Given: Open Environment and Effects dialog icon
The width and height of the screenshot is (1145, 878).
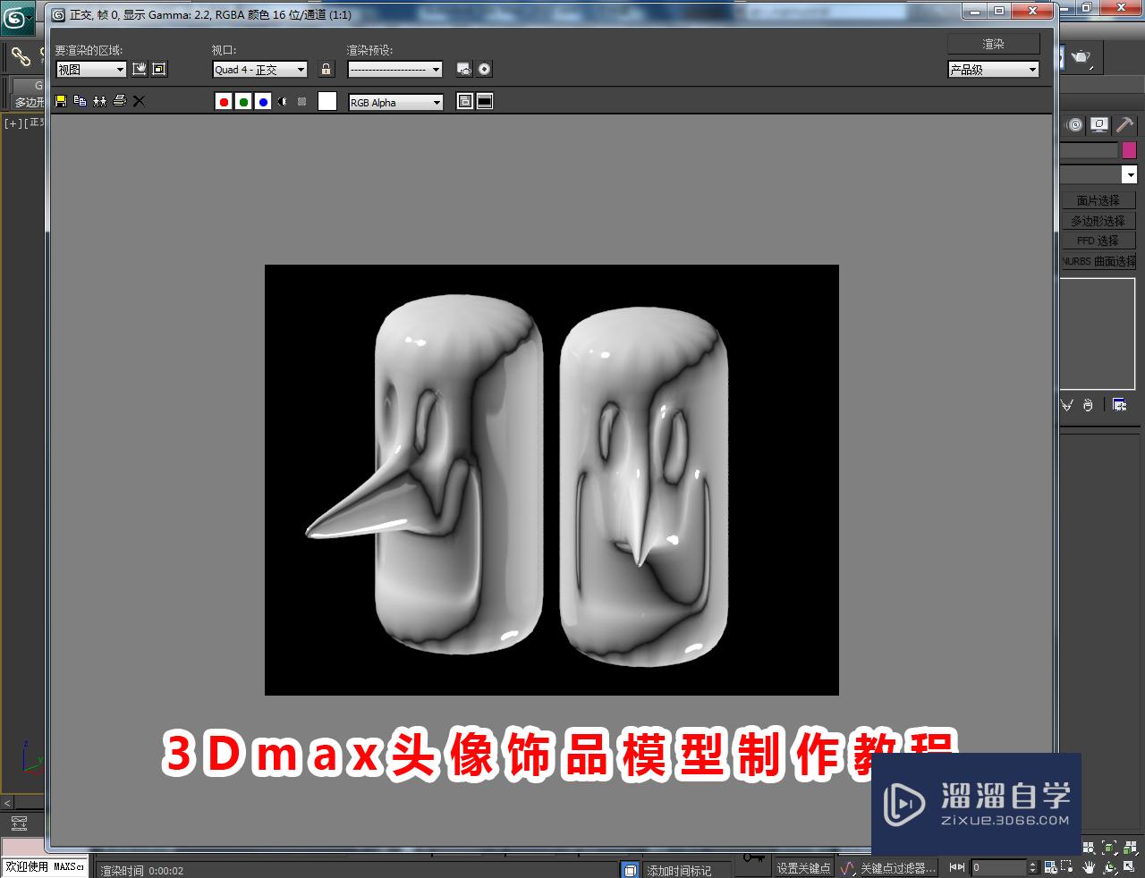Looking at the screenshot, I should (484, 69).
